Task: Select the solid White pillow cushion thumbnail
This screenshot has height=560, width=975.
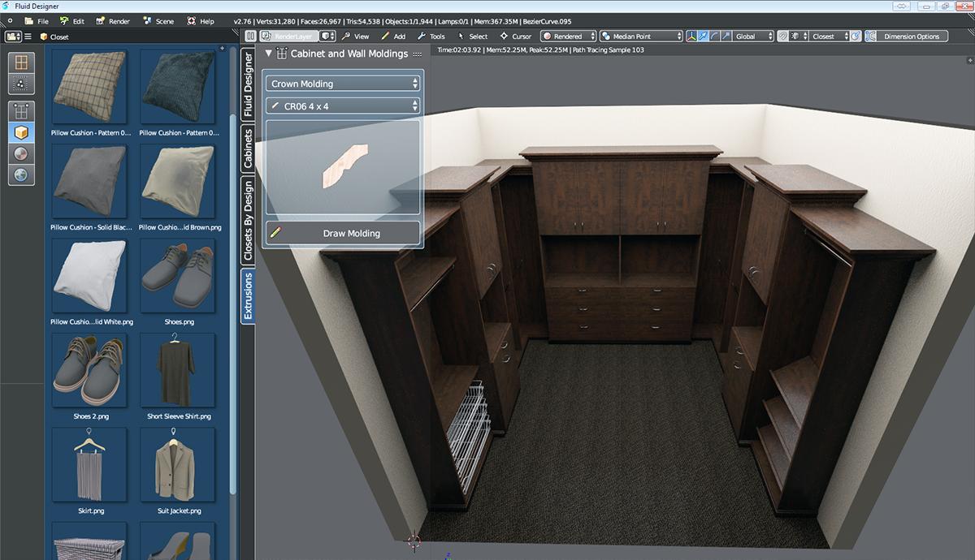Action: (x=89, y=277)
